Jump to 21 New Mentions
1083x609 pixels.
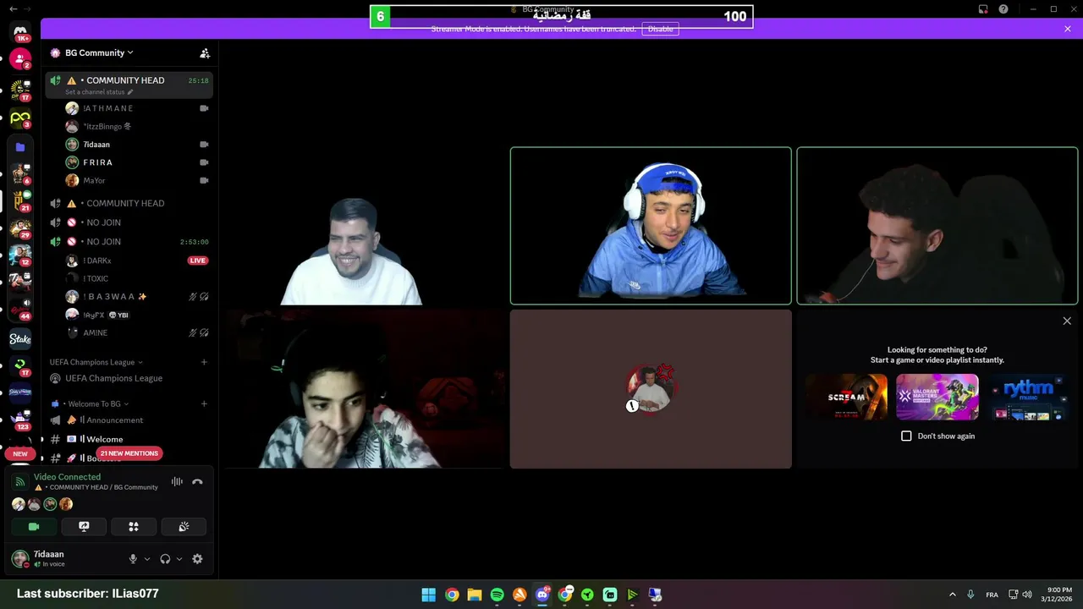(x=129, y=453)
